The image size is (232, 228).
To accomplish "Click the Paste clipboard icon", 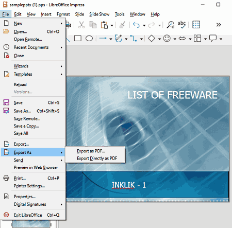I will (104, 25).
